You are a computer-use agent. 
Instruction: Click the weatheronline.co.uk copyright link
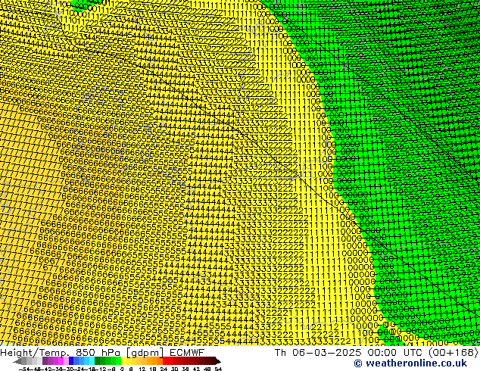pyautogui.click(x=410, y=363)
